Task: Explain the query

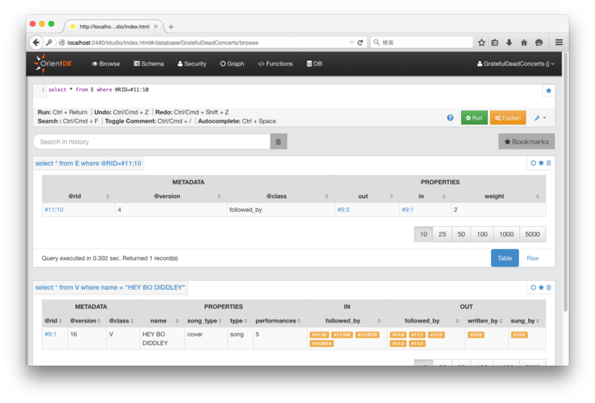Action: click(508, 118)
